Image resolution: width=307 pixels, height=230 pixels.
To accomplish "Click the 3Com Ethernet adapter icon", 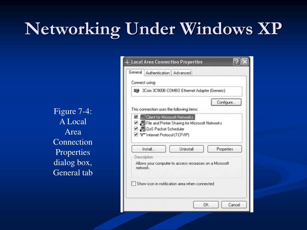I will (136, 90).
